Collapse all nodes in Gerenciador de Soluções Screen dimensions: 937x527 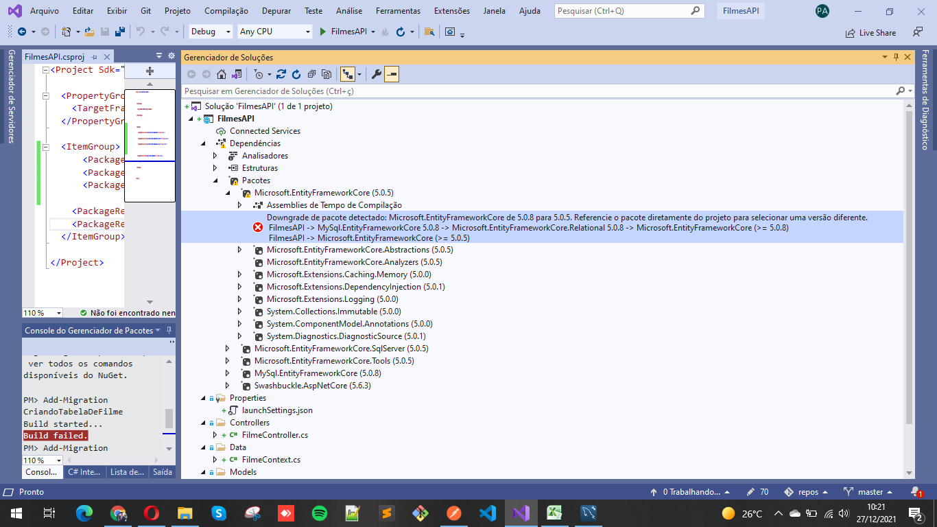(311, 74)
